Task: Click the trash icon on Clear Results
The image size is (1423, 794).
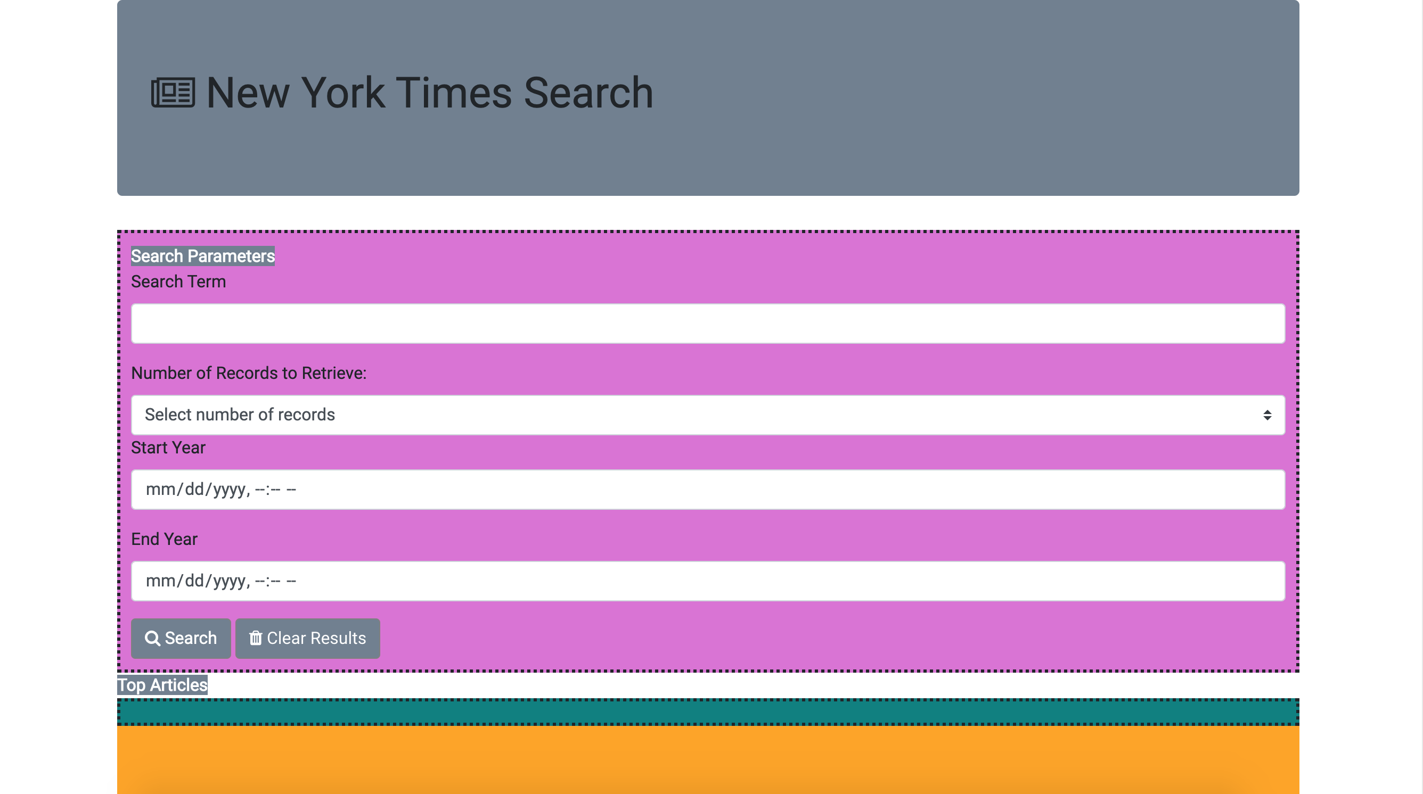Action: click(255, 638)
